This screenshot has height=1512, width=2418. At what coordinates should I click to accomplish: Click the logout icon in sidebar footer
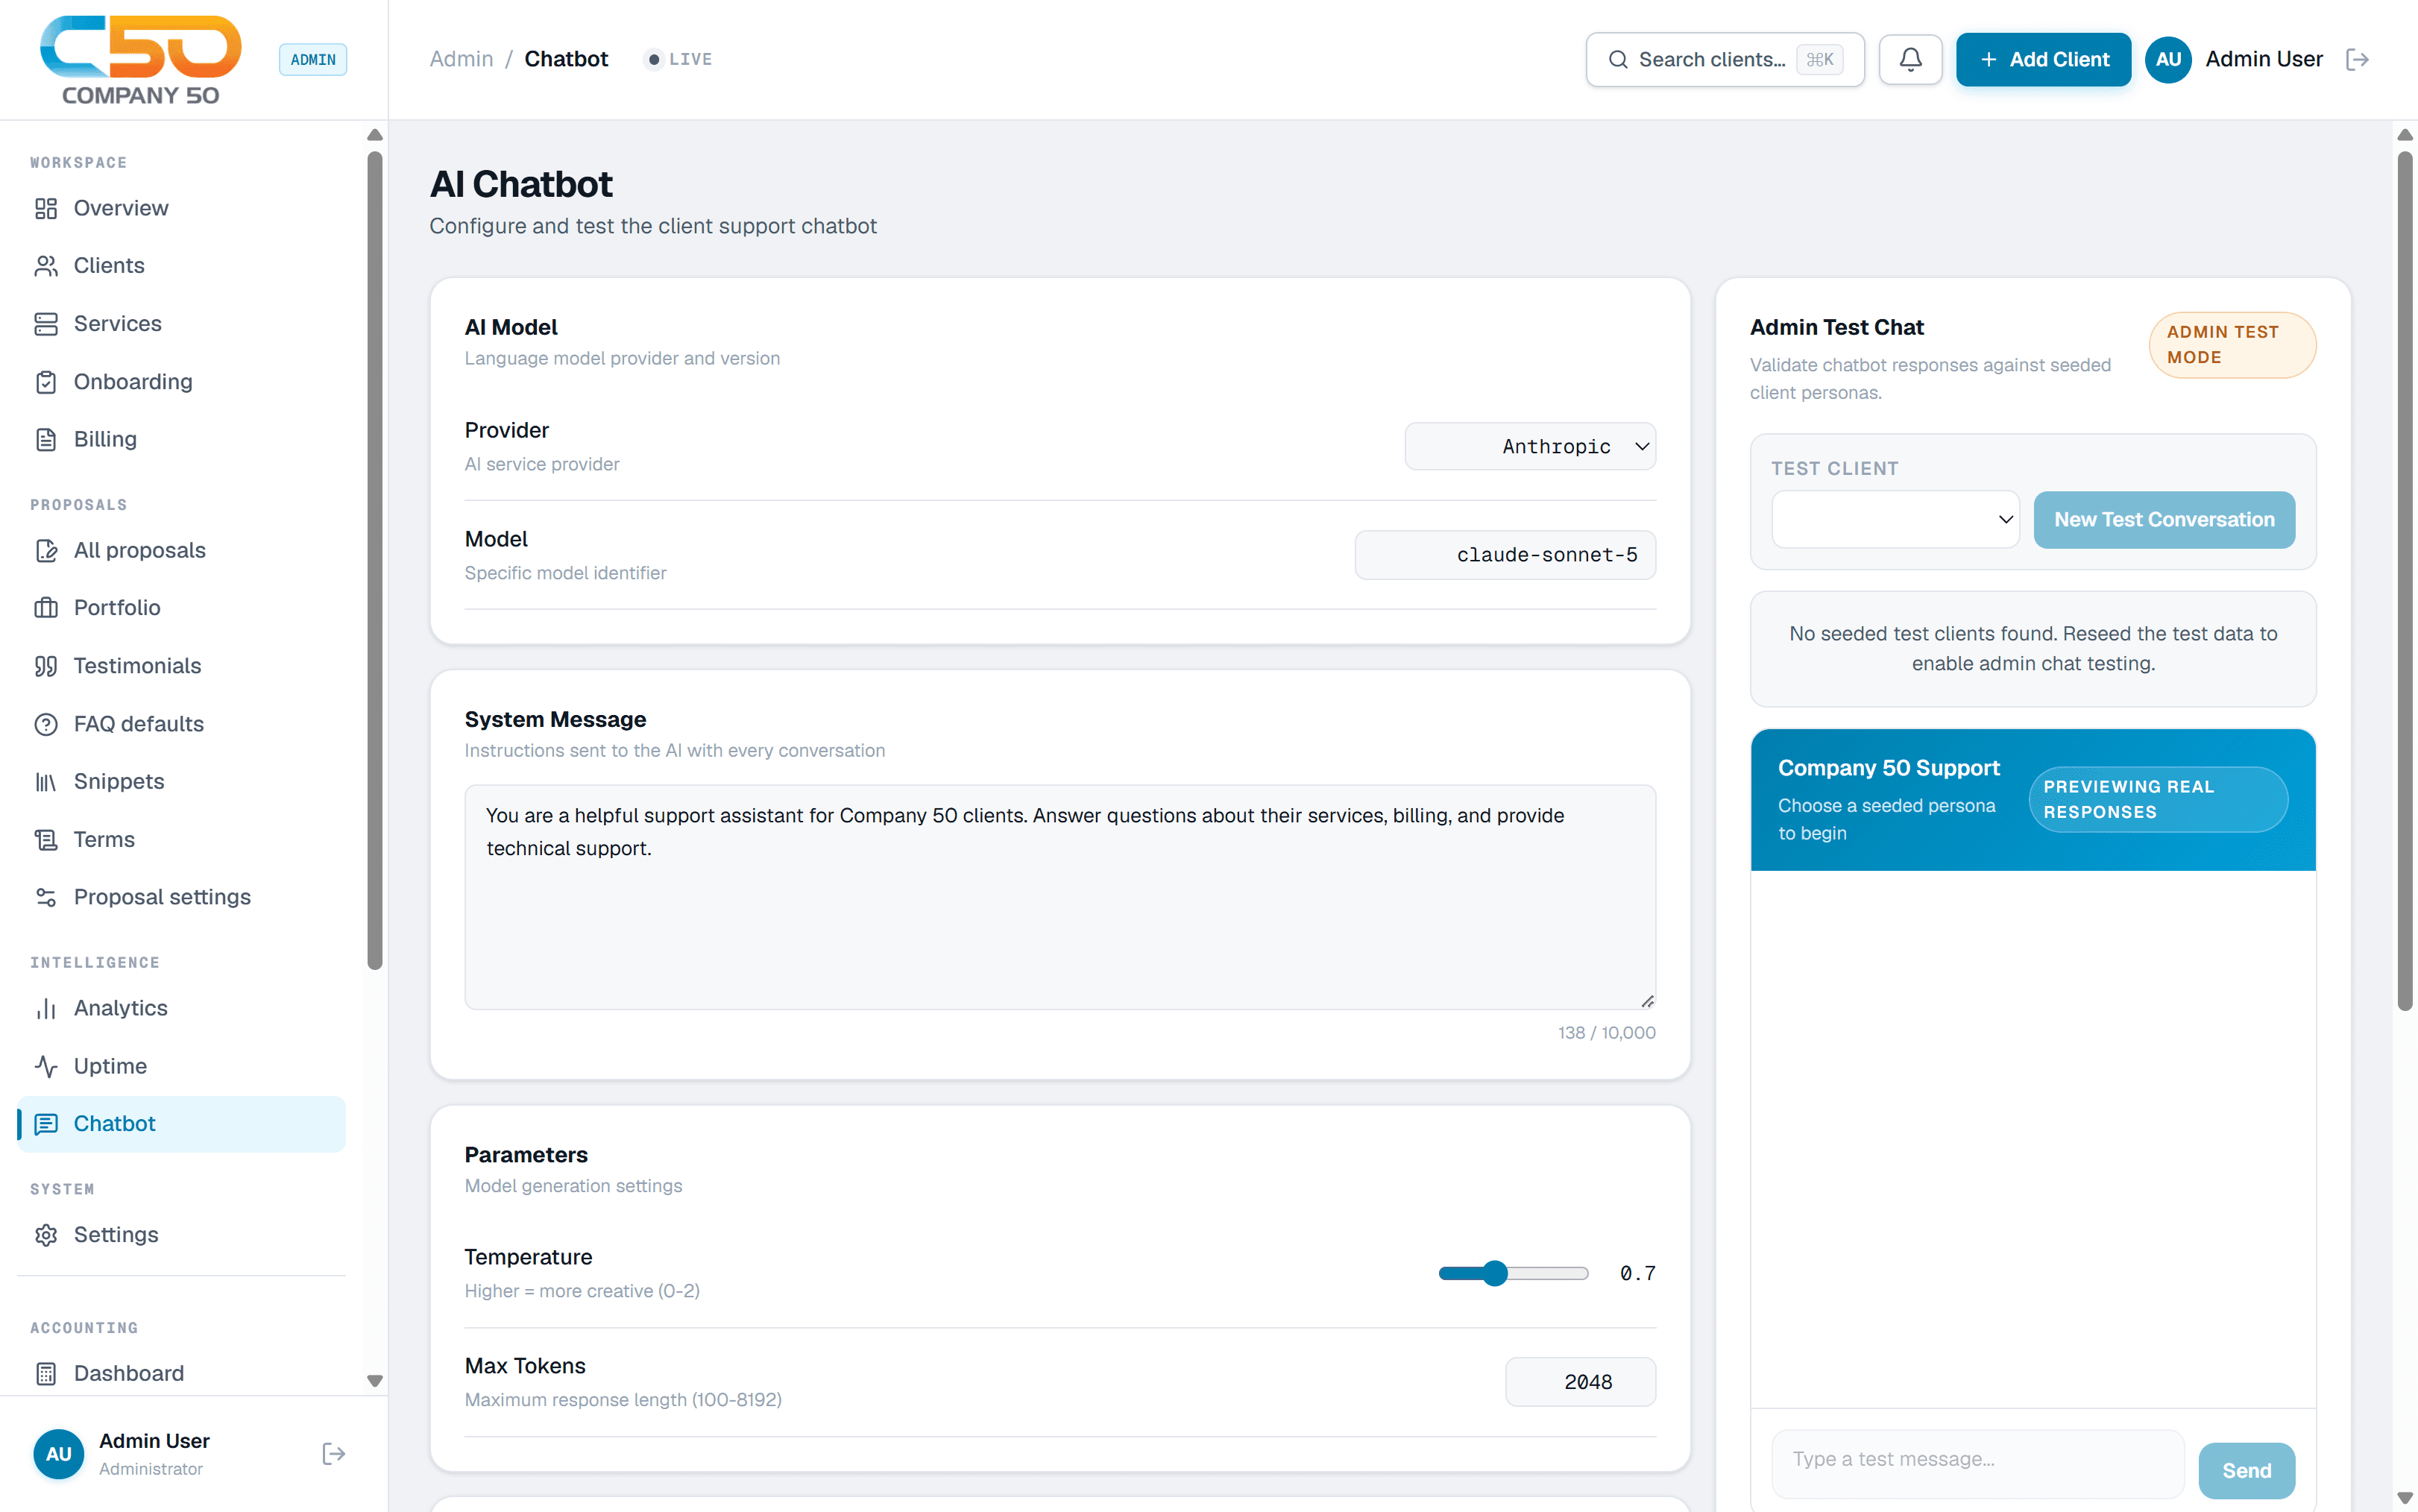[x=334, y=1454]
